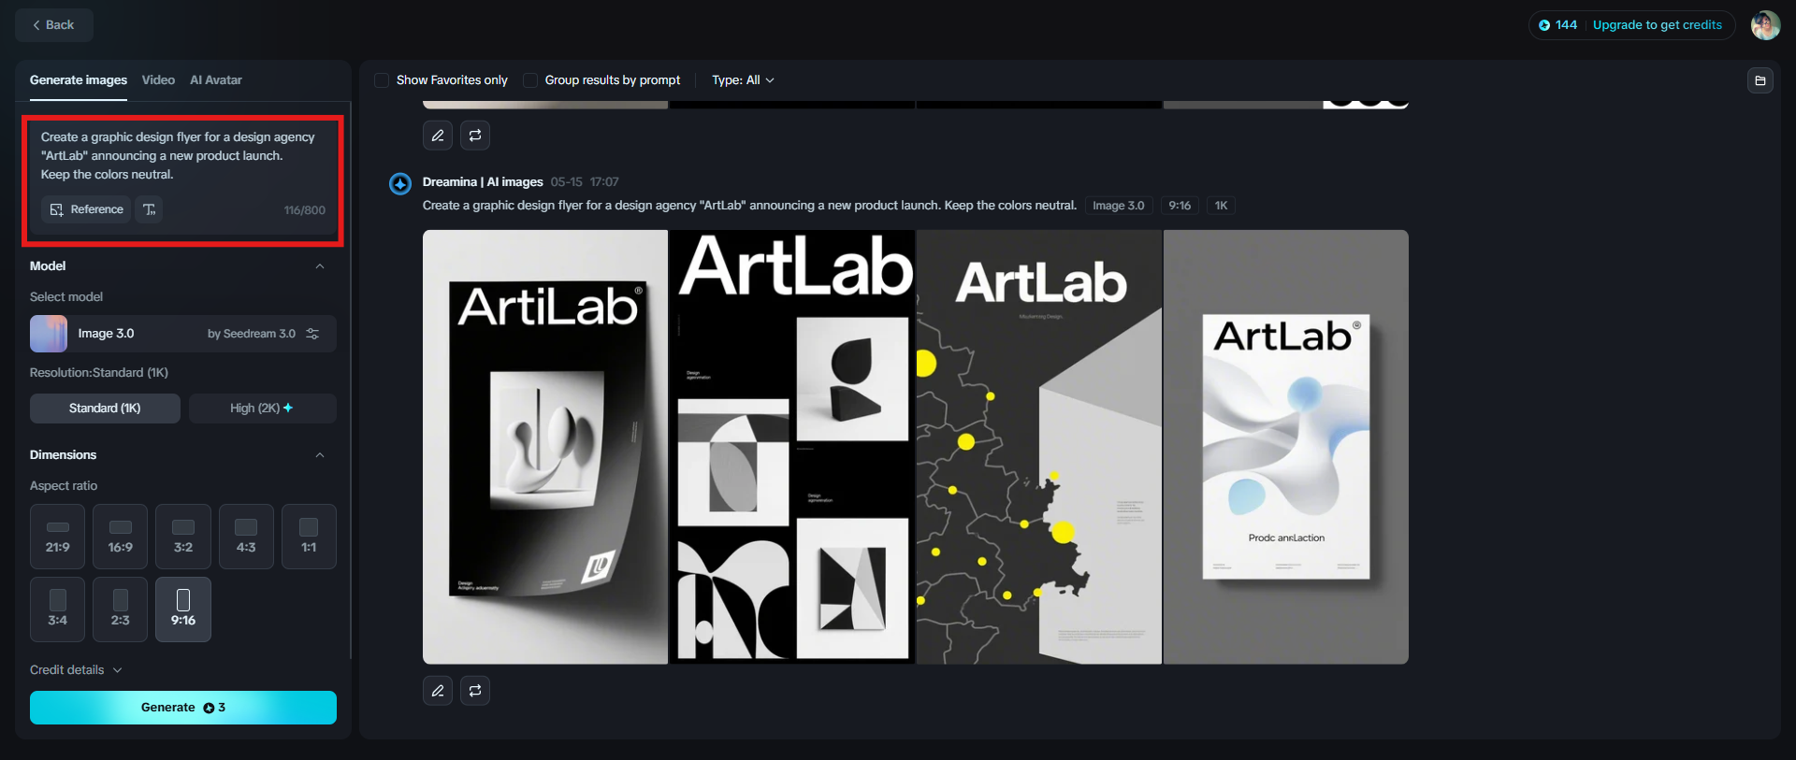1796x760 pixels.
Task: Click the edit pencil icon above Dreamina header
Action: click(x=438, y=136)
